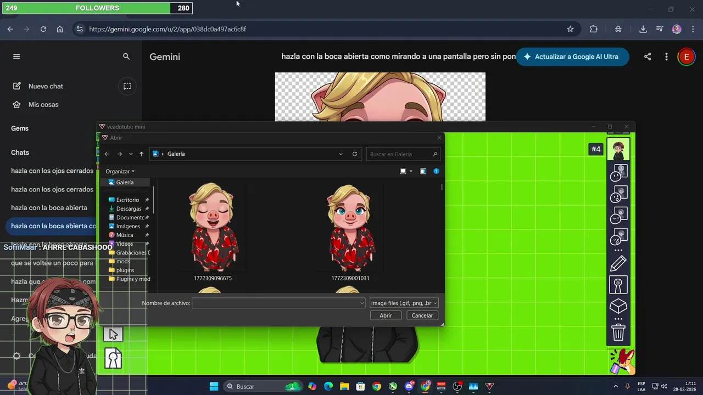Select image 1772309001031 with open eyes
The height and width of the screenshot is (395, 703).
pyautogui.click(x=350, y=232)
